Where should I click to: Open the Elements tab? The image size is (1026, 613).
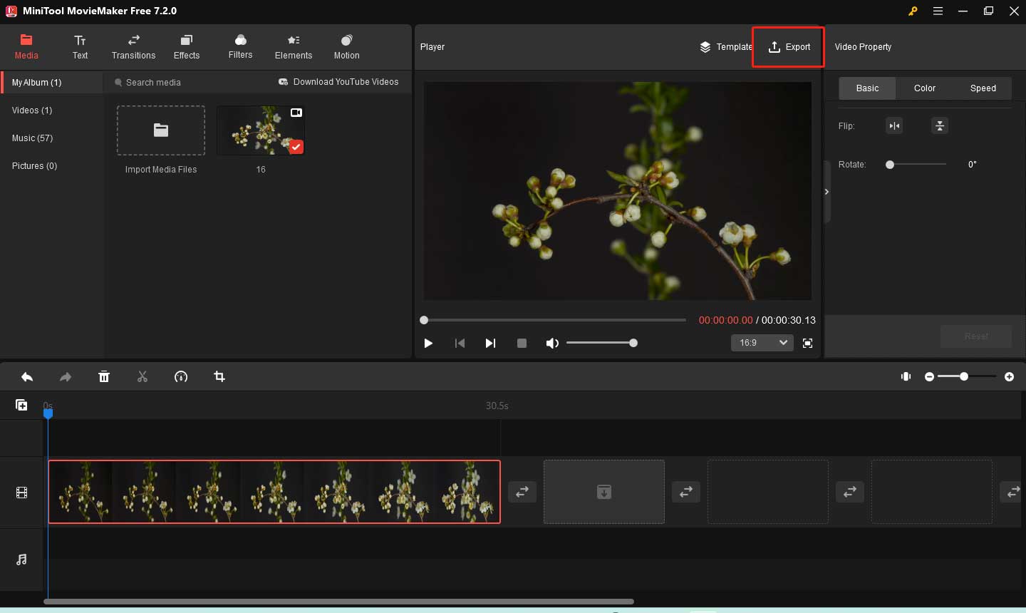(294, 47)
